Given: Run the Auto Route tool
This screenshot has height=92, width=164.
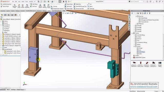Looking at the screenshot, I should pos(19,6).
